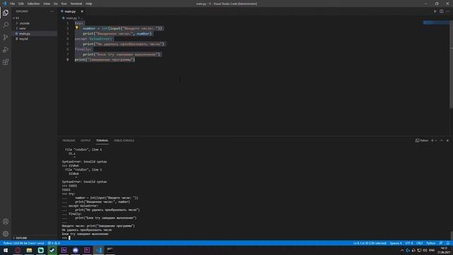The height and width of the screenshot is (255, 453).
Task: Switch to the Terminal panel tab
Action: (x=102, y=140)
